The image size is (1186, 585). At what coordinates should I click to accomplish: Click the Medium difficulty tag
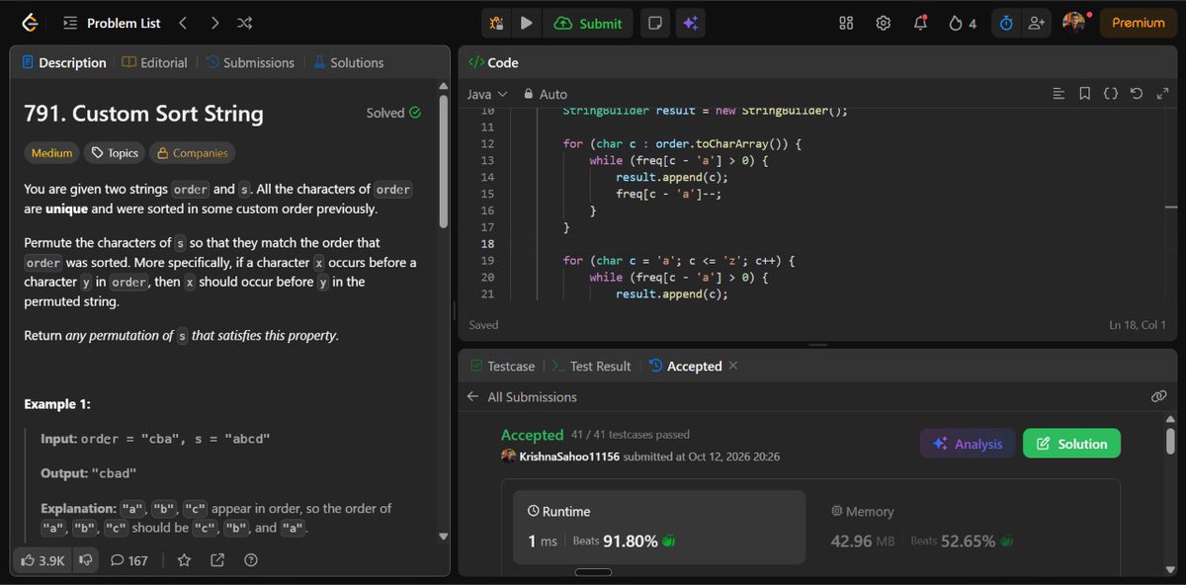click(x=51, y=153)
